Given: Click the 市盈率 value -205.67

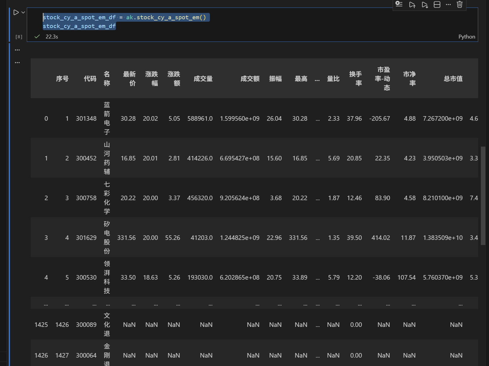Looking at the screenshot, I should pyautogui.click(x=380, y=119).
